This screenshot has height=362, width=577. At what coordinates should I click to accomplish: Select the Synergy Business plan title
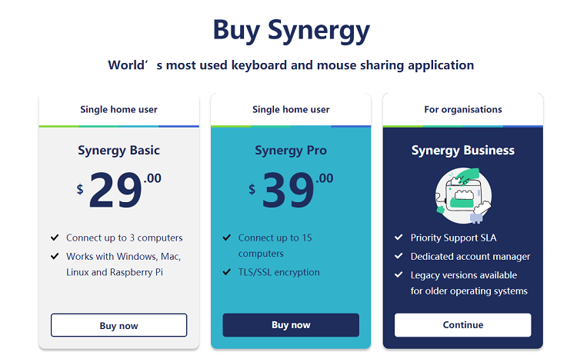coord(463,151)
